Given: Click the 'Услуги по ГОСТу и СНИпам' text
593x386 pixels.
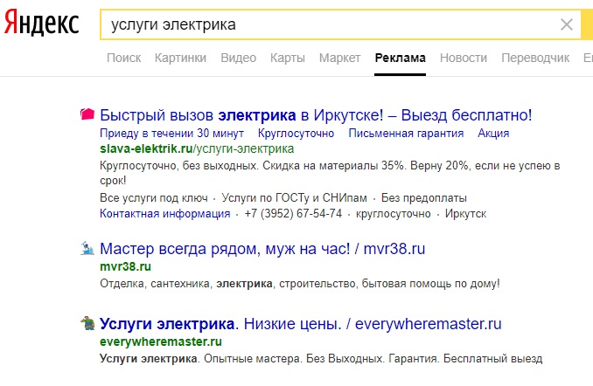Looking at the screenshot, I should (294, 198).
